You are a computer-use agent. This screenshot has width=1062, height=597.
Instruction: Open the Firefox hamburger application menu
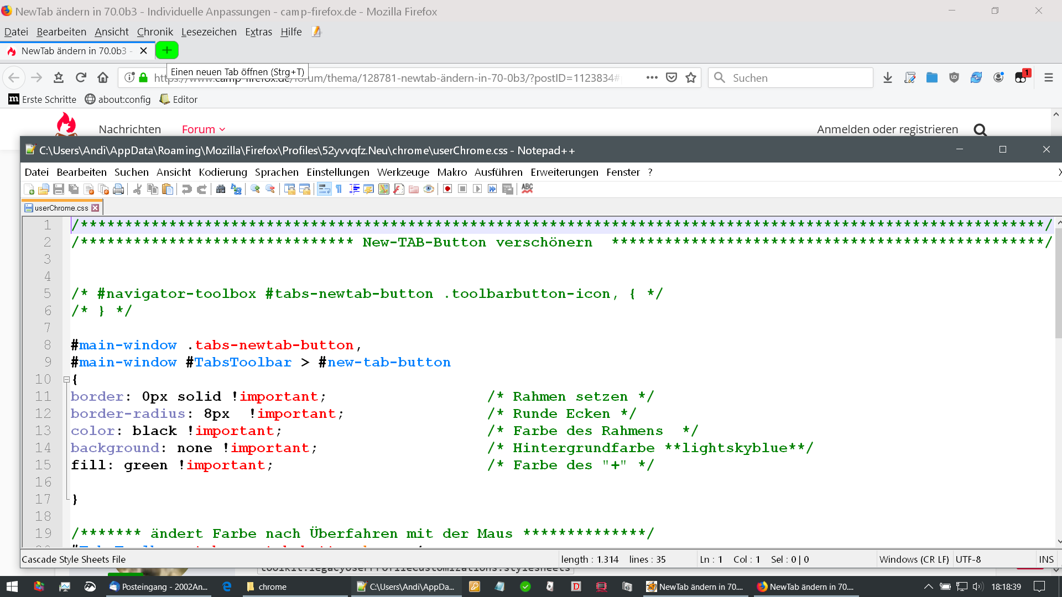1048,78
